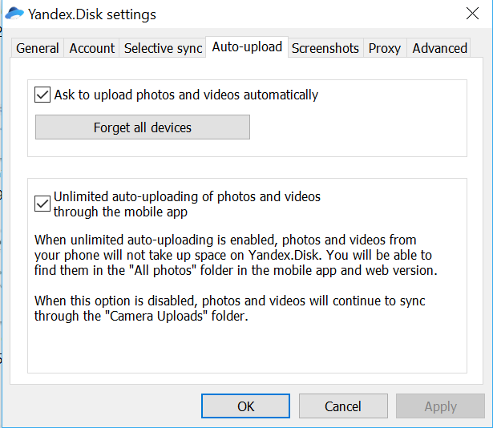Confirm settings with OK button
Image resolution: width=493 pixels, height=428 pixels.
point(245,406)
